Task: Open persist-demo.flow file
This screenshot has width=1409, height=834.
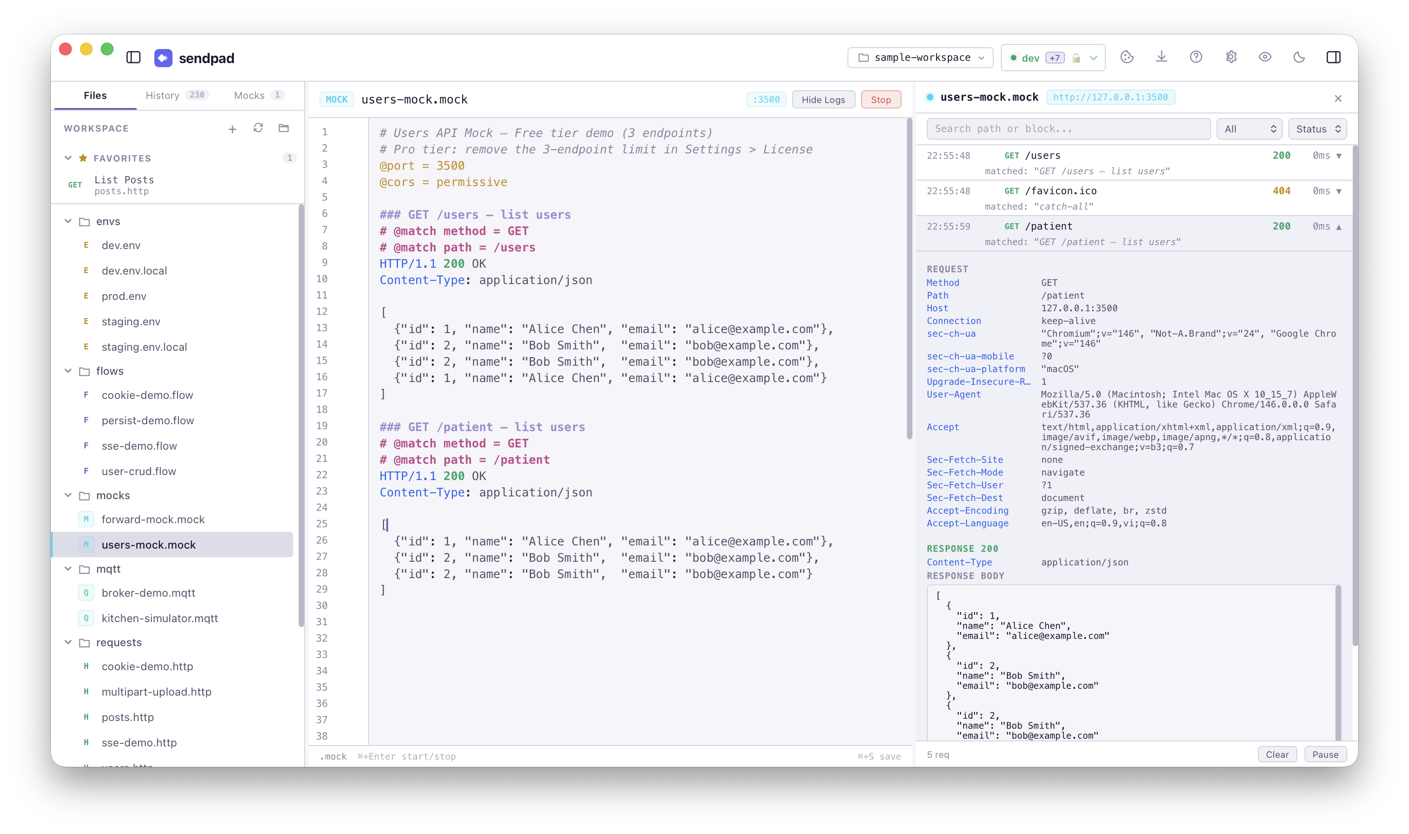Action: pos(148,420)
